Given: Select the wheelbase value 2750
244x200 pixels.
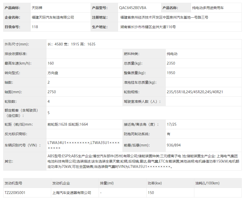Looking at the screenshot, I should click(52, 92).
